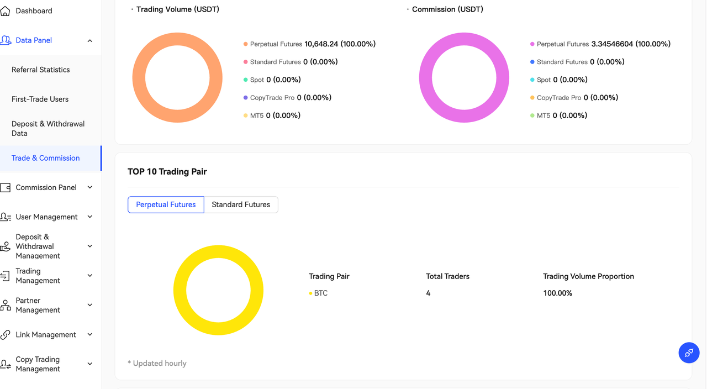
Task: Collapse the Data Panel chevron
Action: point(89,41)
